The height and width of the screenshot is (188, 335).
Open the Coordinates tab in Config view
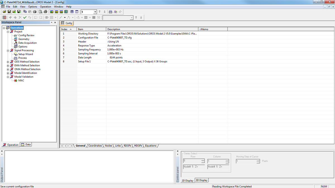pos(95,146)
